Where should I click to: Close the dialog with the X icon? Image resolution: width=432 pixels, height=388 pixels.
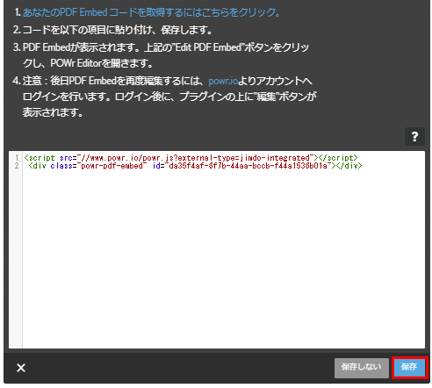[x=21, y=368]
